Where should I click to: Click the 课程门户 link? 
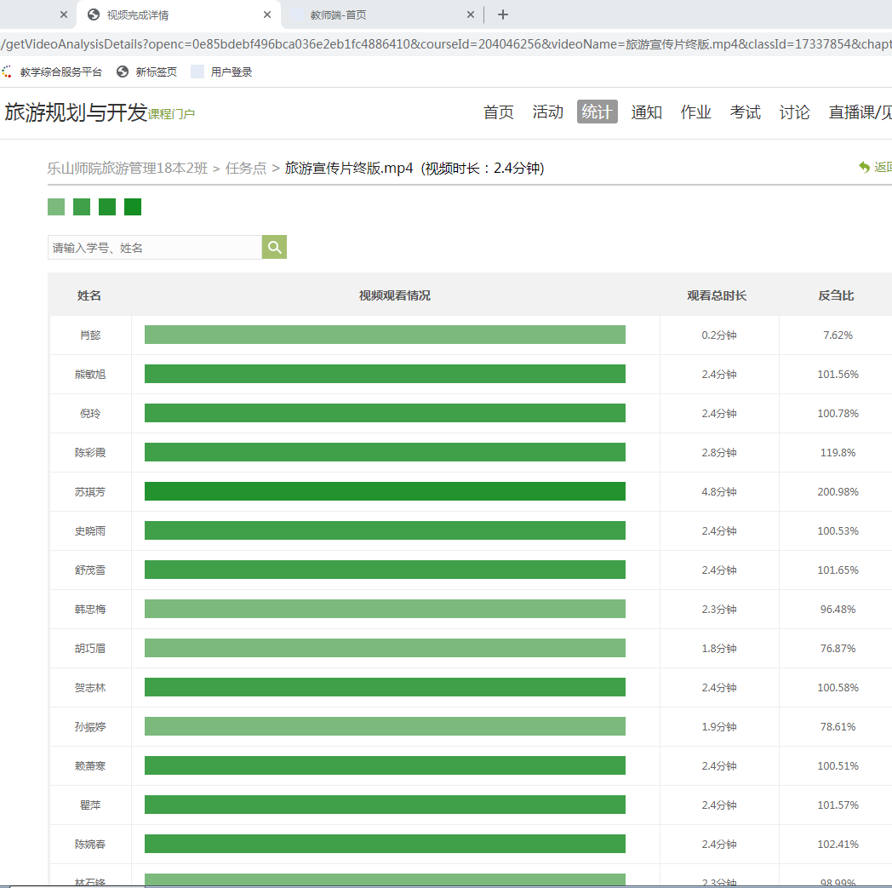(172, 114)
